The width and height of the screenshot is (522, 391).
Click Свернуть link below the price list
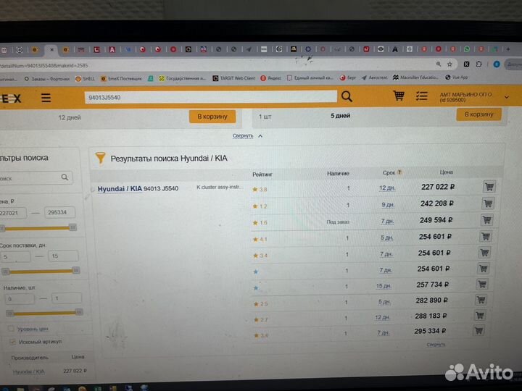coord(436,345)
